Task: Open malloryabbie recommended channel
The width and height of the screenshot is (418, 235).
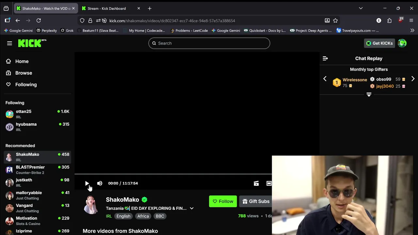Action: (37, 195)
